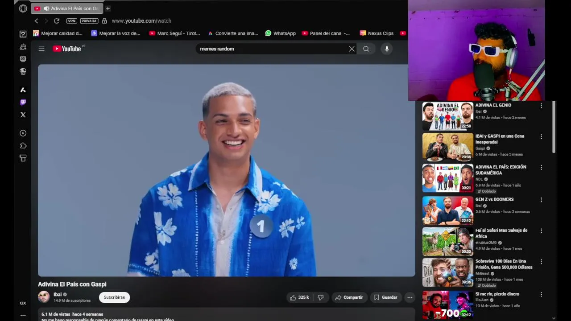Viewport: 571px width, 321px height.
Task: Go back to the previous page
Action: (x=37, y=21)
